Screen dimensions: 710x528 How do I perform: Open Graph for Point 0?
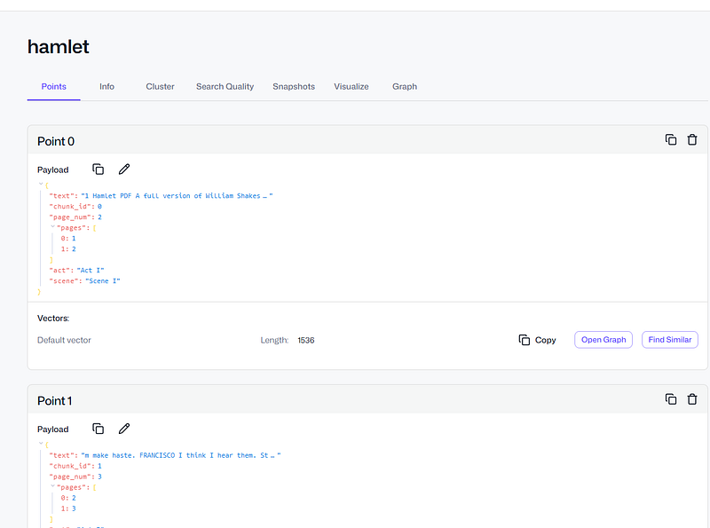point(603,340)
